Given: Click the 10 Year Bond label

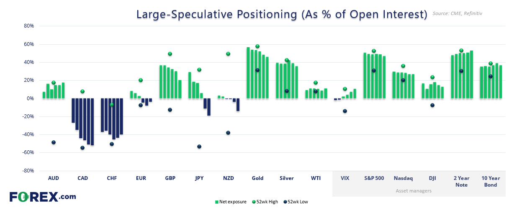Looking at the screenshot, I should [490, 181].
